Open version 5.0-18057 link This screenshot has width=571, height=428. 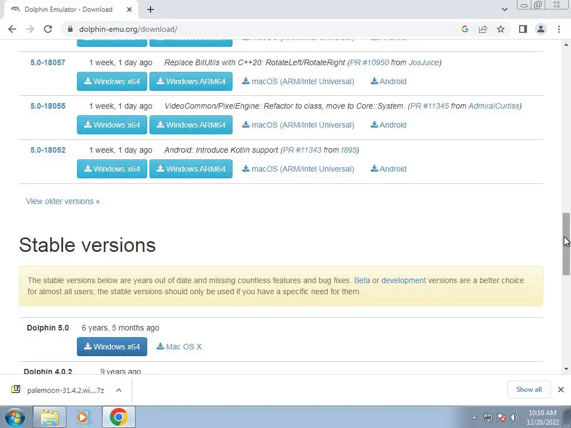coord(48,62)
